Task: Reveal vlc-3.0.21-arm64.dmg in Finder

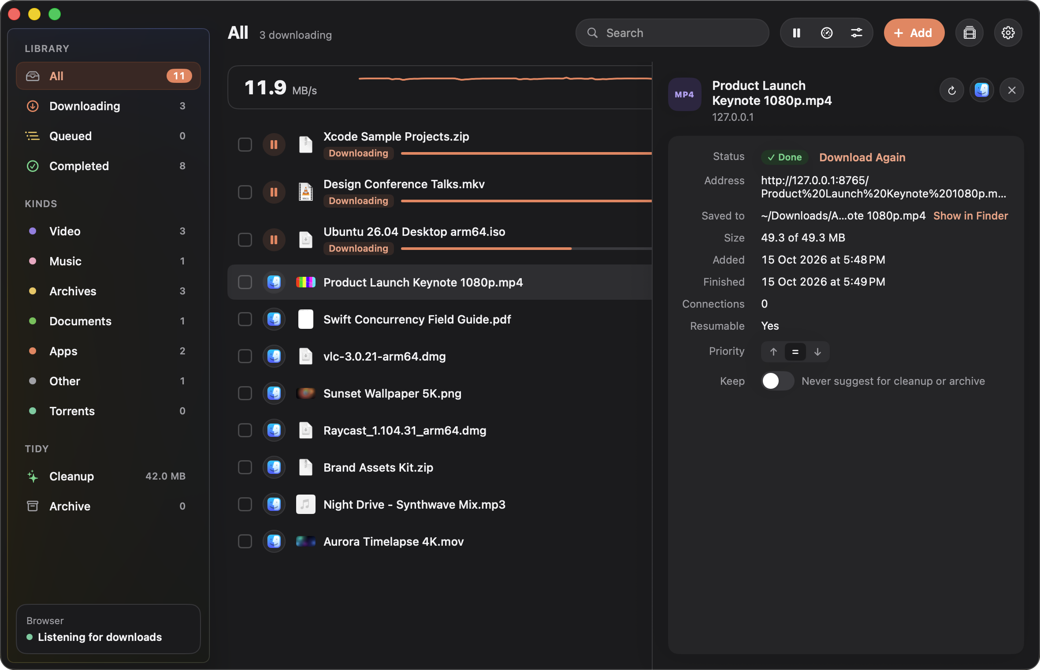Action: (x=274, y=356)
